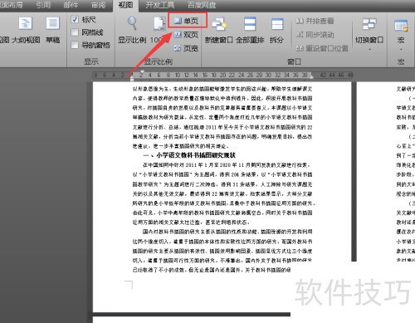This screenshot has height=323, width=415.
Task: Click 全部重排 arrange all windows
Action: (x=250, y=31)
